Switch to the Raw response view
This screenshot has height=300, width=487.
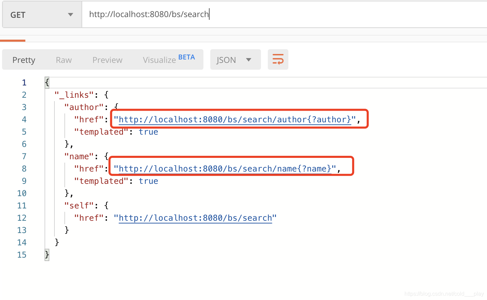coord(64,60)
